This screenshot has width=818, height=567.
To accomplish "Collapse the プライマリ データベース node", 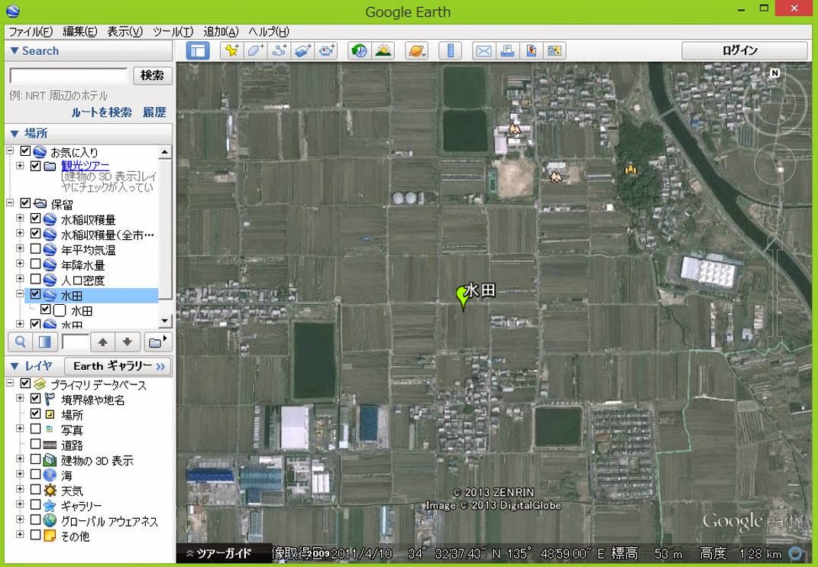I will (x=10, y=383).
